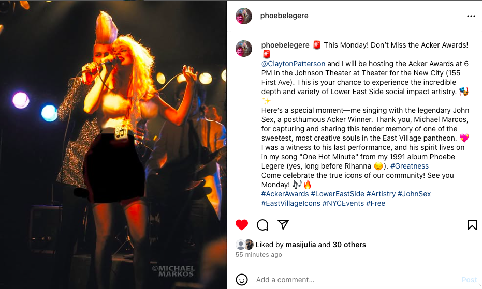
Task: Open the three-dot more options menu
Action: click(471, 16)
